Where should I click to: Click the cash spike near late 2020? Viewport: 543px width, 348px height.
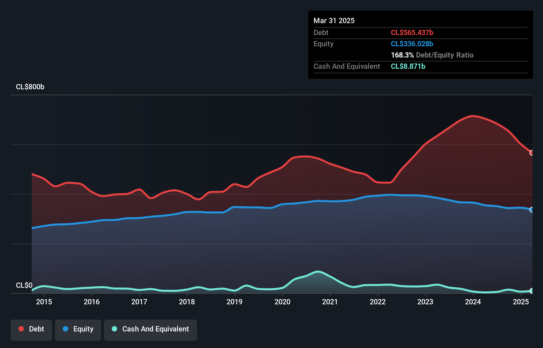coord(318,272)
